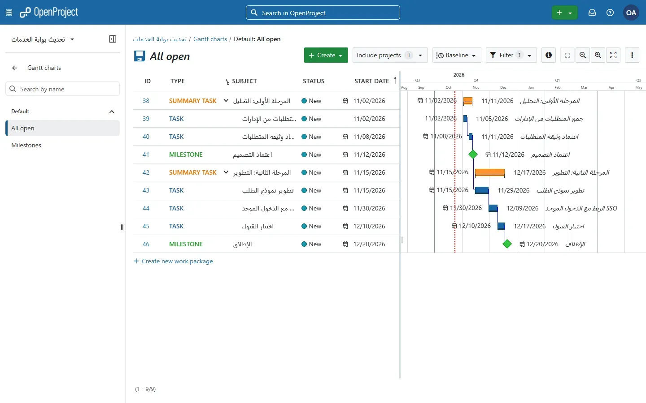This screenshot has height=403, width=646.
Task: Open work package ID 46 link
Action: point(146,244)
